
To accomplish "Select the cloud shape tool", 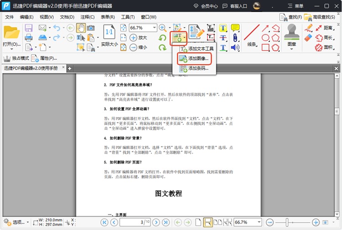I will pos(275,47).
